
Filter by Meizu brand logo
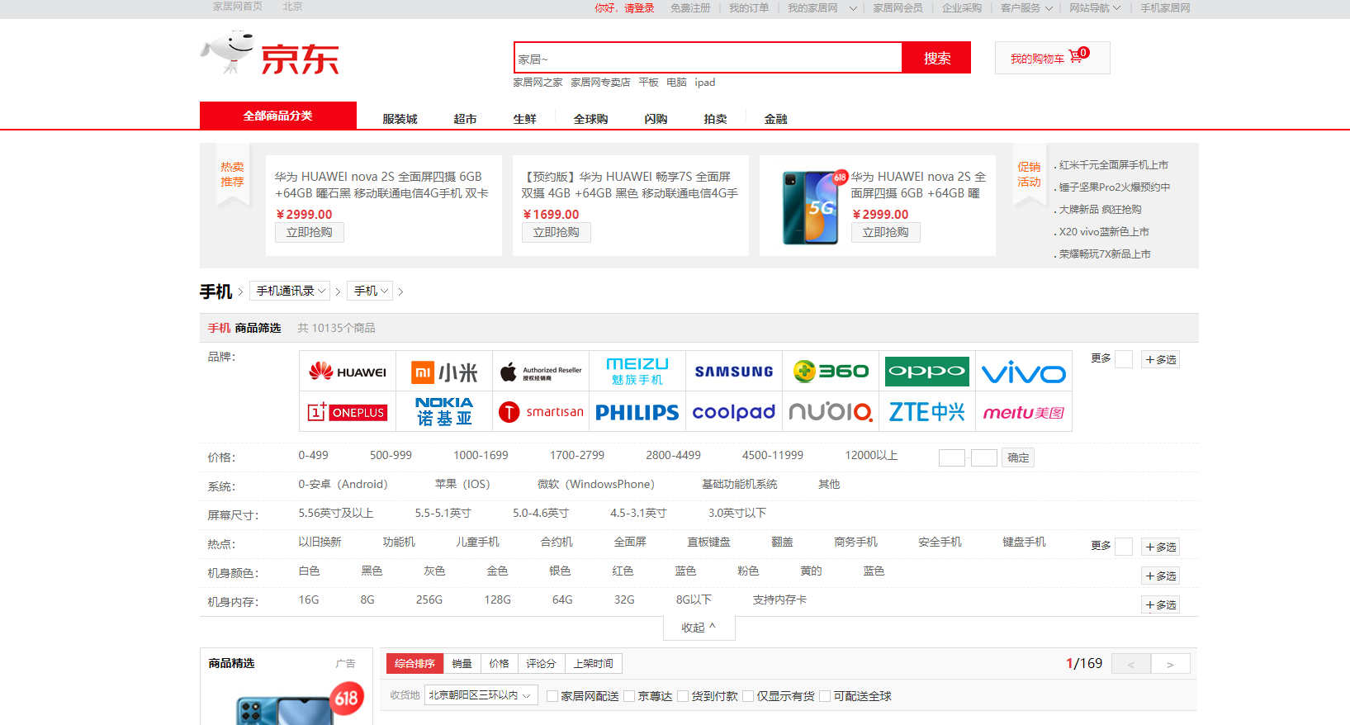coord(637,372)
